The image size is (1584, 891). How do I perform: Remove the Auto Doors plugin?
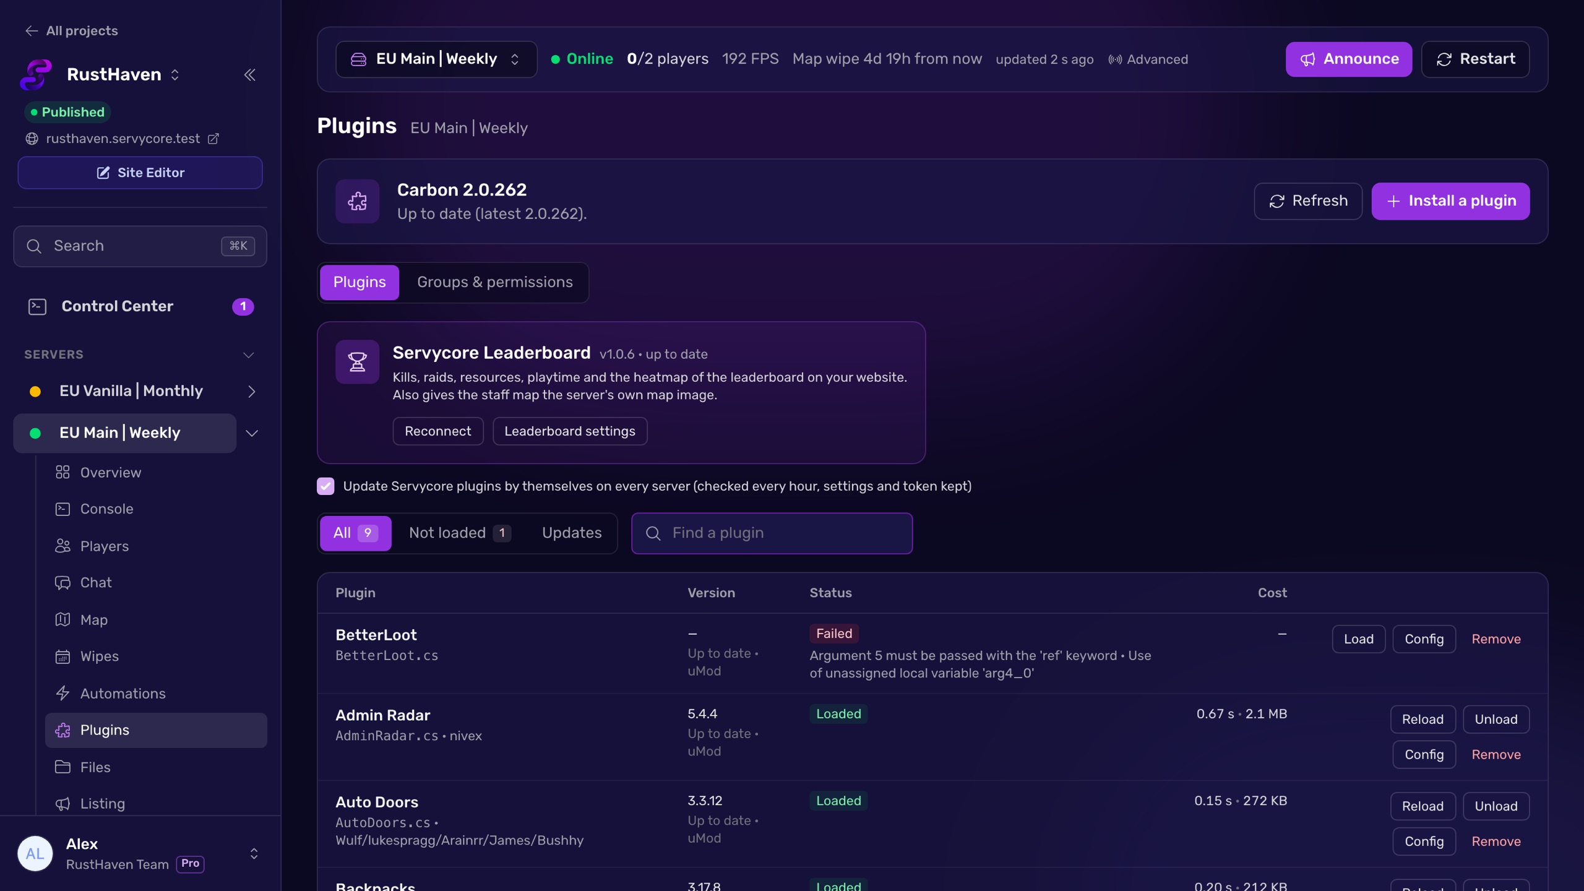1496,841
